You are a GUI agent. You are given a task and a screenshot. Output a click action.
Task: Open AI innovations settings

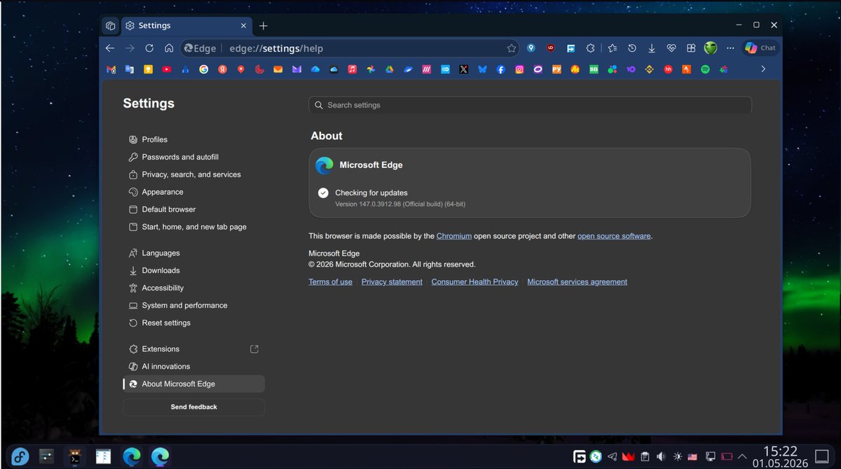coord(193,366)
